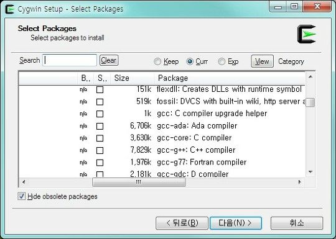Screen dimensions: 336x239
Task: Click the skip checkbox for gcc-ada
Action: 100,126
